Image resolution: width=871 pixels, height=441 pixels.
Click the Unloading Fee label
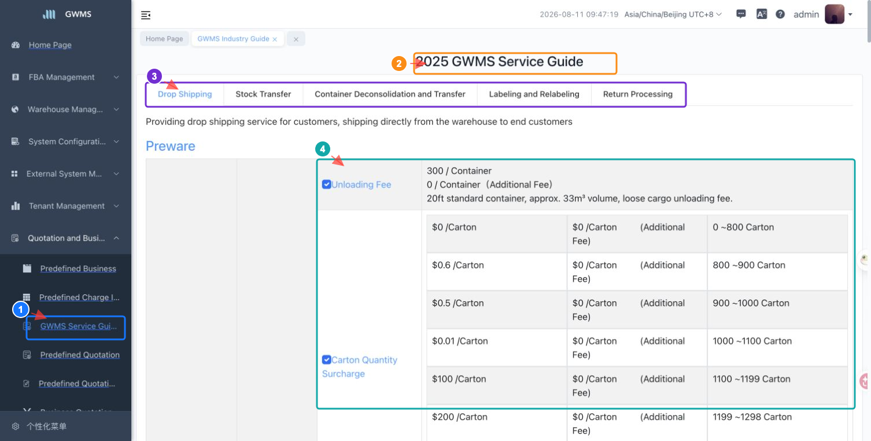[361, 185]
